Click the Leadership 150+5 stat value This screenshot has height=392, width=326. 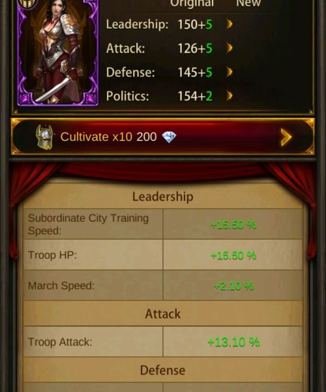click(x=195, y=25)
